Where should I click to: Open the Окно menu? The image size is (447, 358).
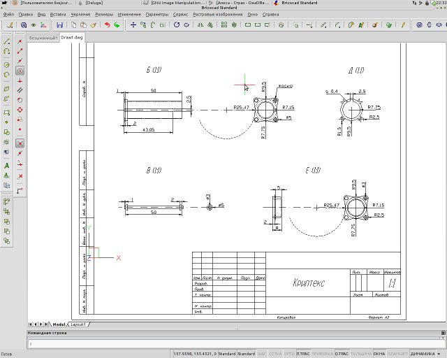(x=253, y=14)
